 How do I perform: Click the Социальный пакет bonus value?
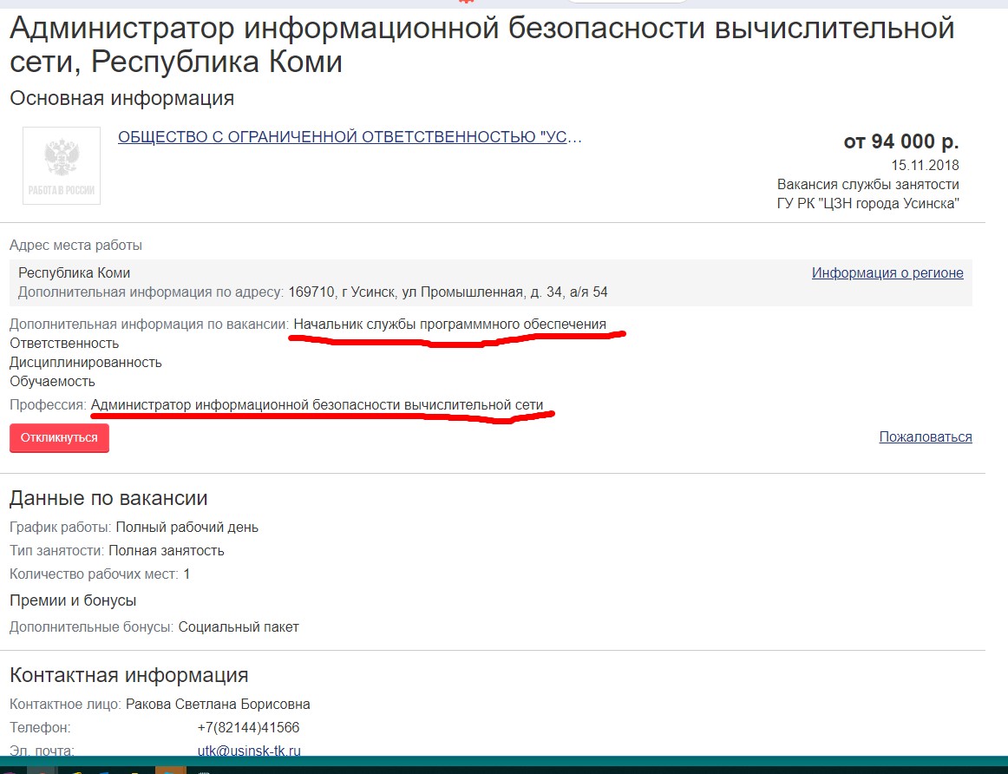point(239,626)
